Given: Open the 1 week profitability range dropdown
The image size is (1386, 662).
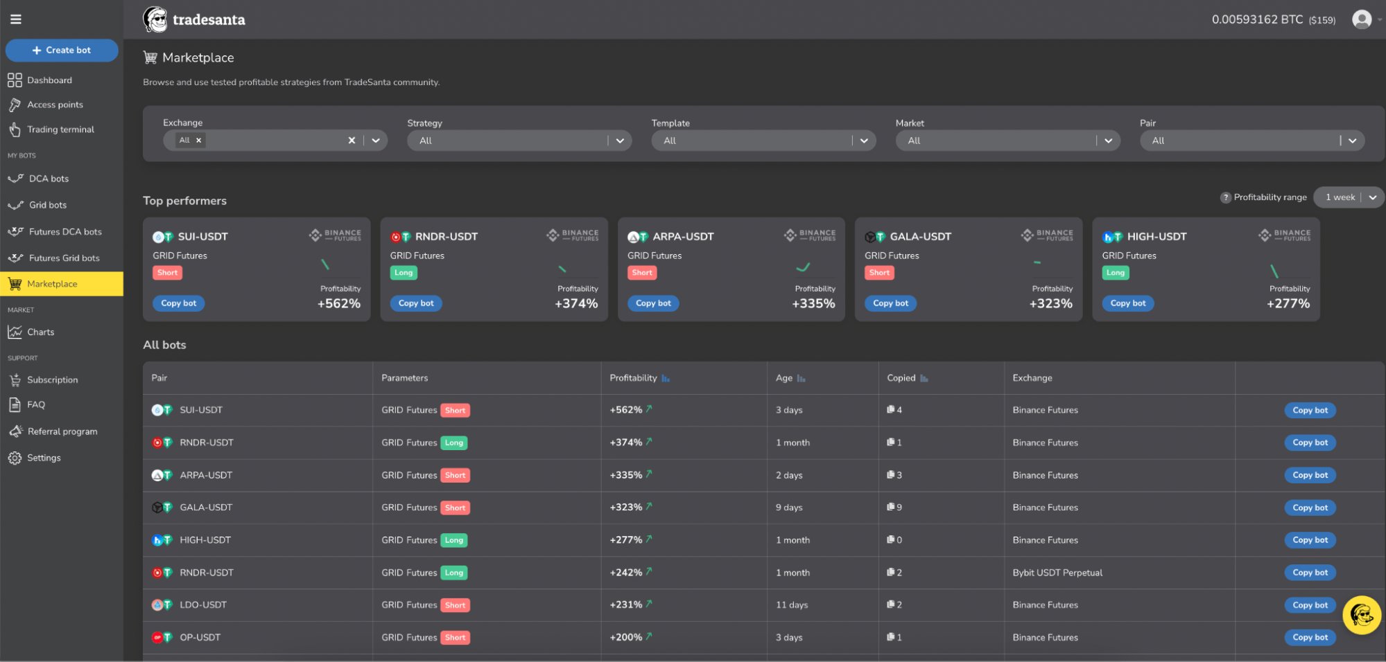Looking at the screenshot, I should click(x=1349, y=197).
